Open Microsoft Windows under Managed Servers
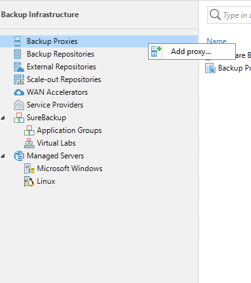Screen dimensions: 251x283 (69, 169)
